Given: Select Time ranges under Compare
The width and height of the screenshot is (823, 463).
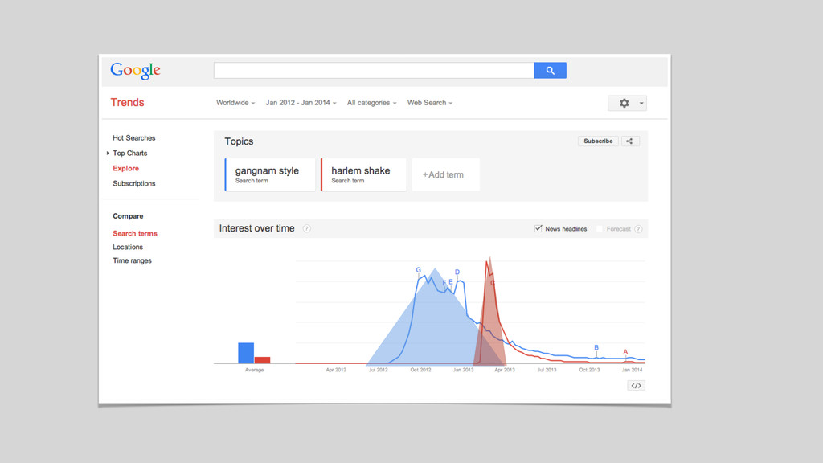Looking at the screenshot, I should tap(132, 261).
